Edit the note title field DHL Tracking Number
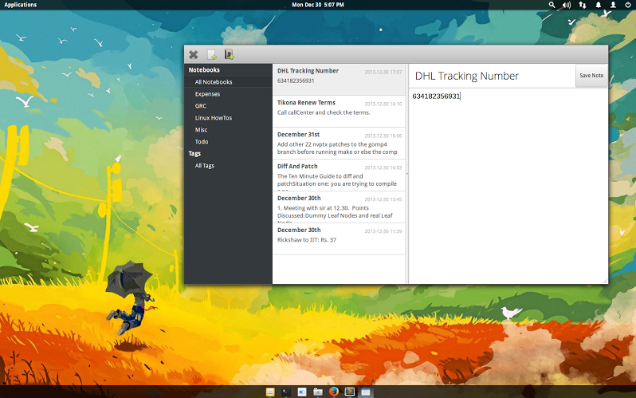 (x=492, y=76)
